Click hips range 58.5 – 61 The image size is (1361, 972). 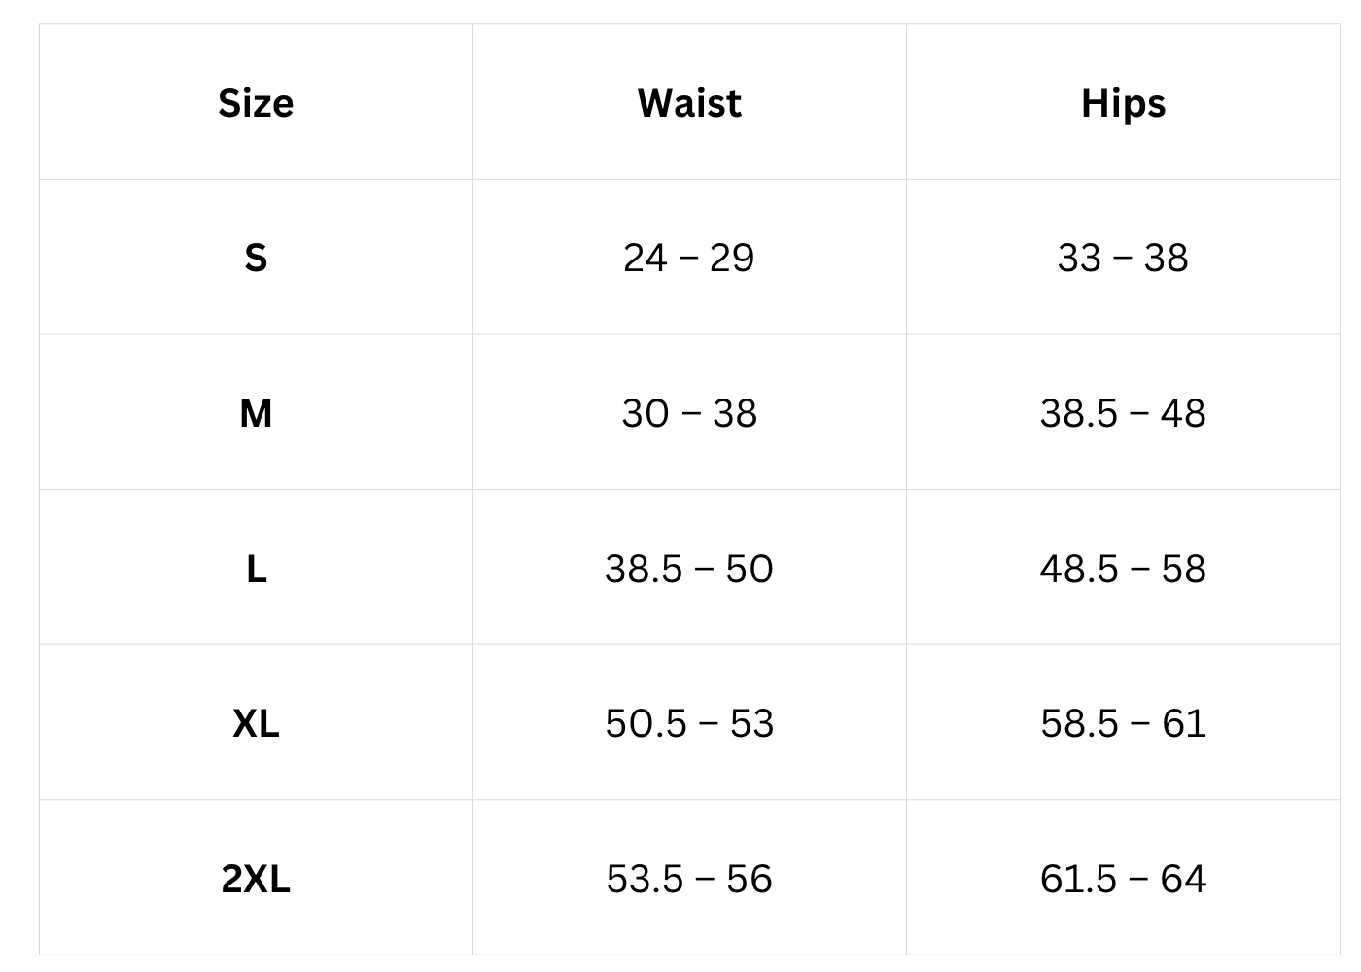[1123, 723]
